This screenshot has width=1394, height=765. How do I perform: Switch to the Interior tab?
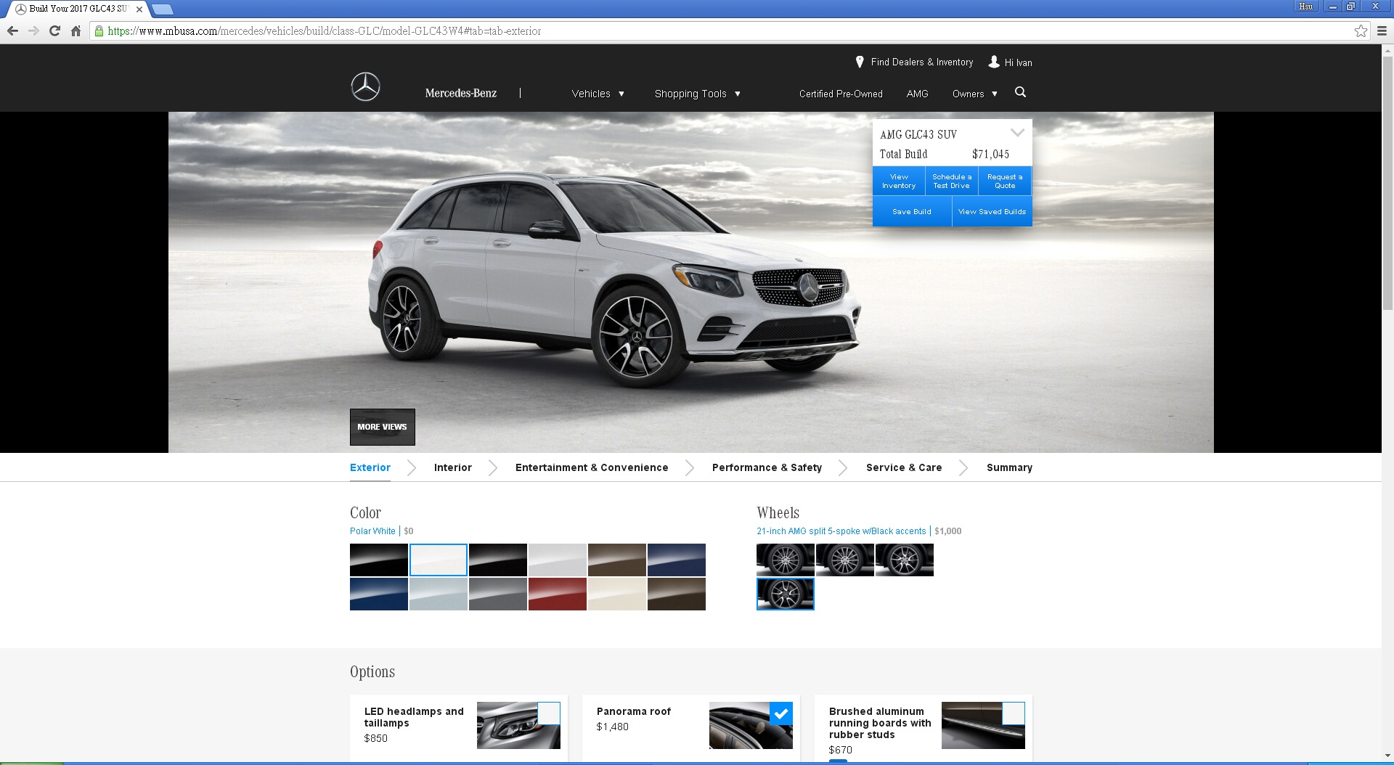coord(453,467)
